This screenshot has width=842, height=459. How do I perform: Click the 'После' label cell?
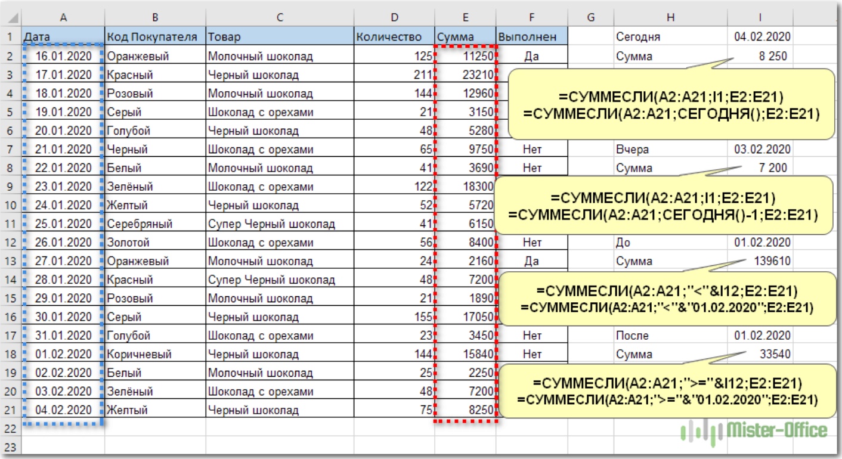pos(670,336)
